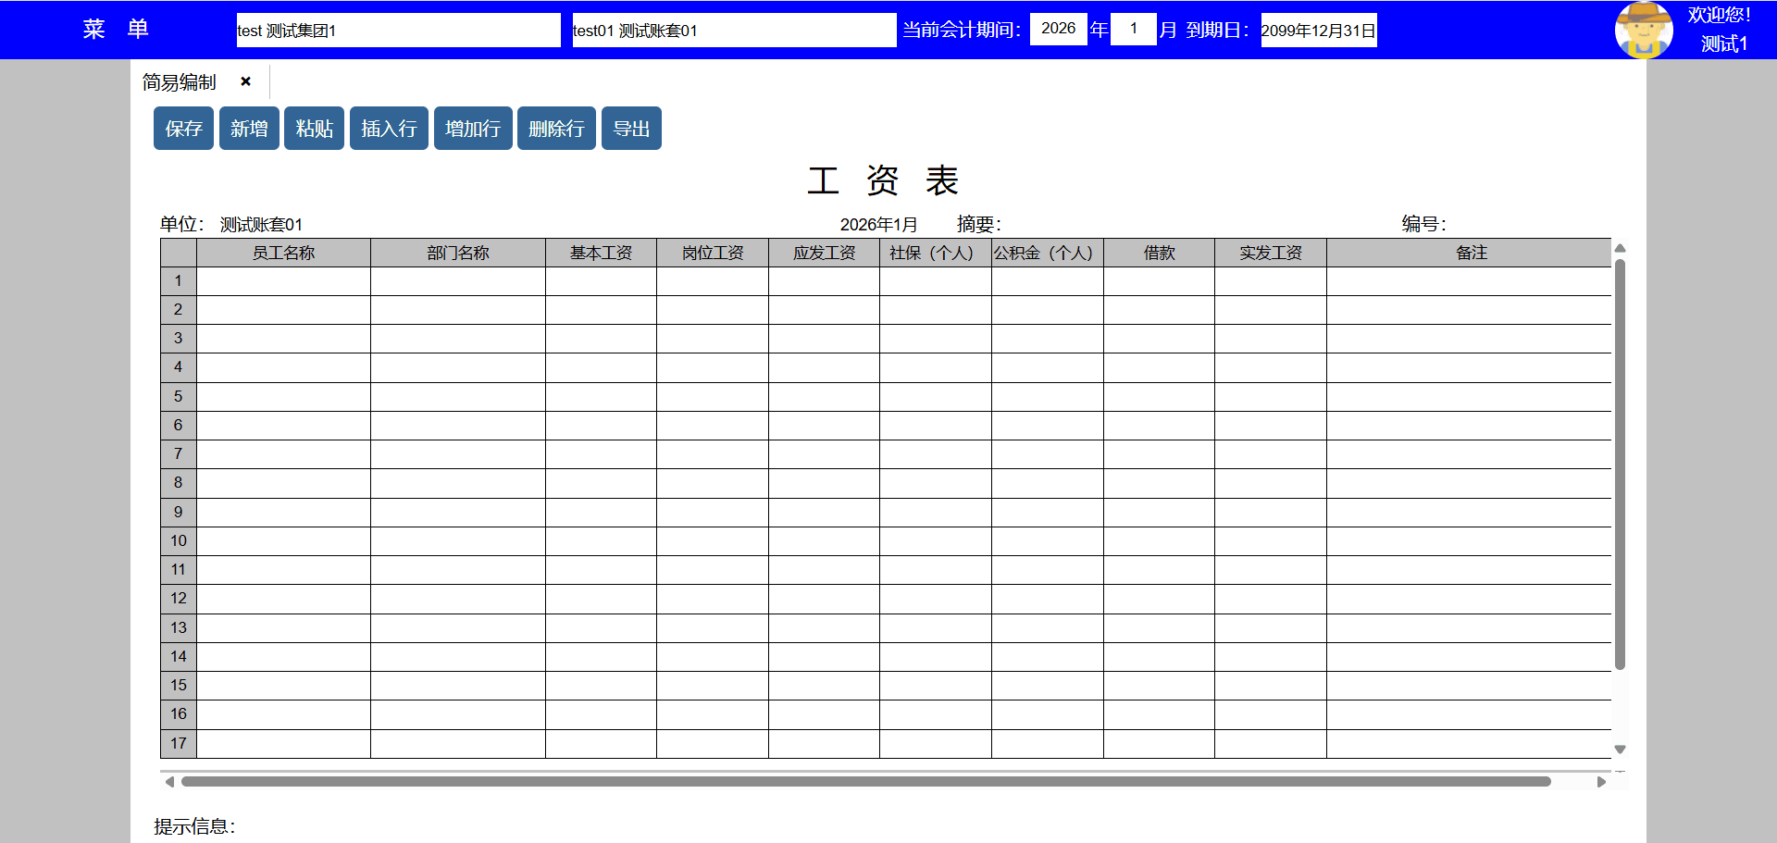Click the 新增 button
Screen dimensions: 1777x843
coord(249,129)
